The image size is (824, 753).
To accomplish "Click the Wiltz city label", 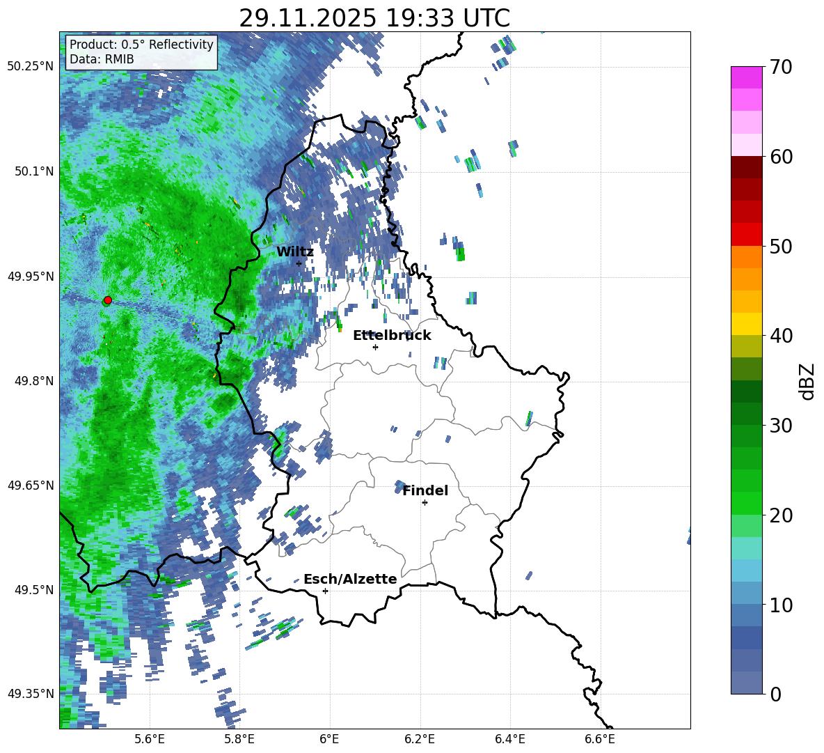I will click(295, 252).
